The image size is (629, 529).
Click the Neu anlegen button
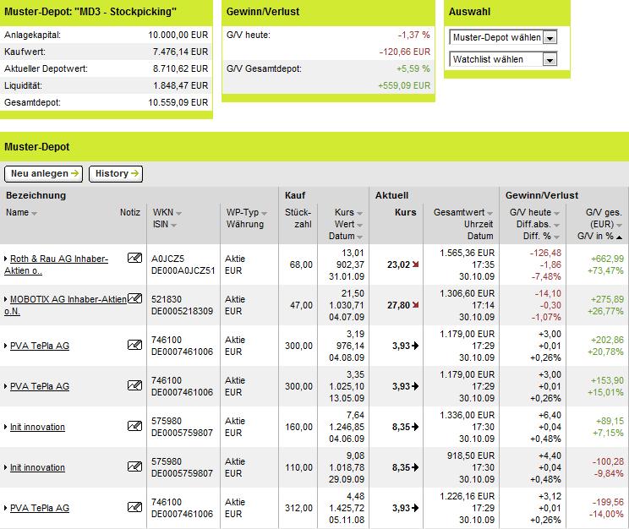(43, 174)
